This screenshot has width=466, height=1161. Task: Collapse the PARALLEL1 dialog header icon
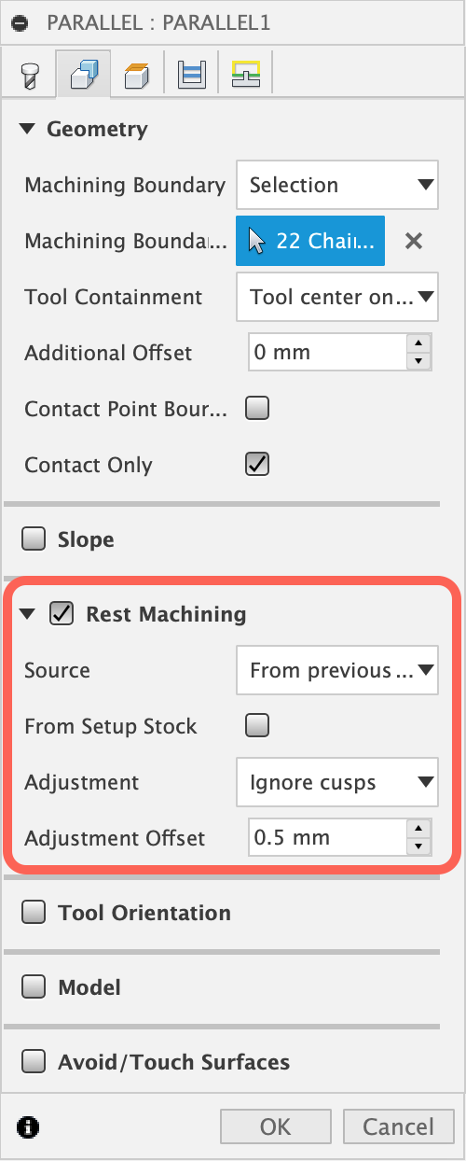click(x=21, y=22)
